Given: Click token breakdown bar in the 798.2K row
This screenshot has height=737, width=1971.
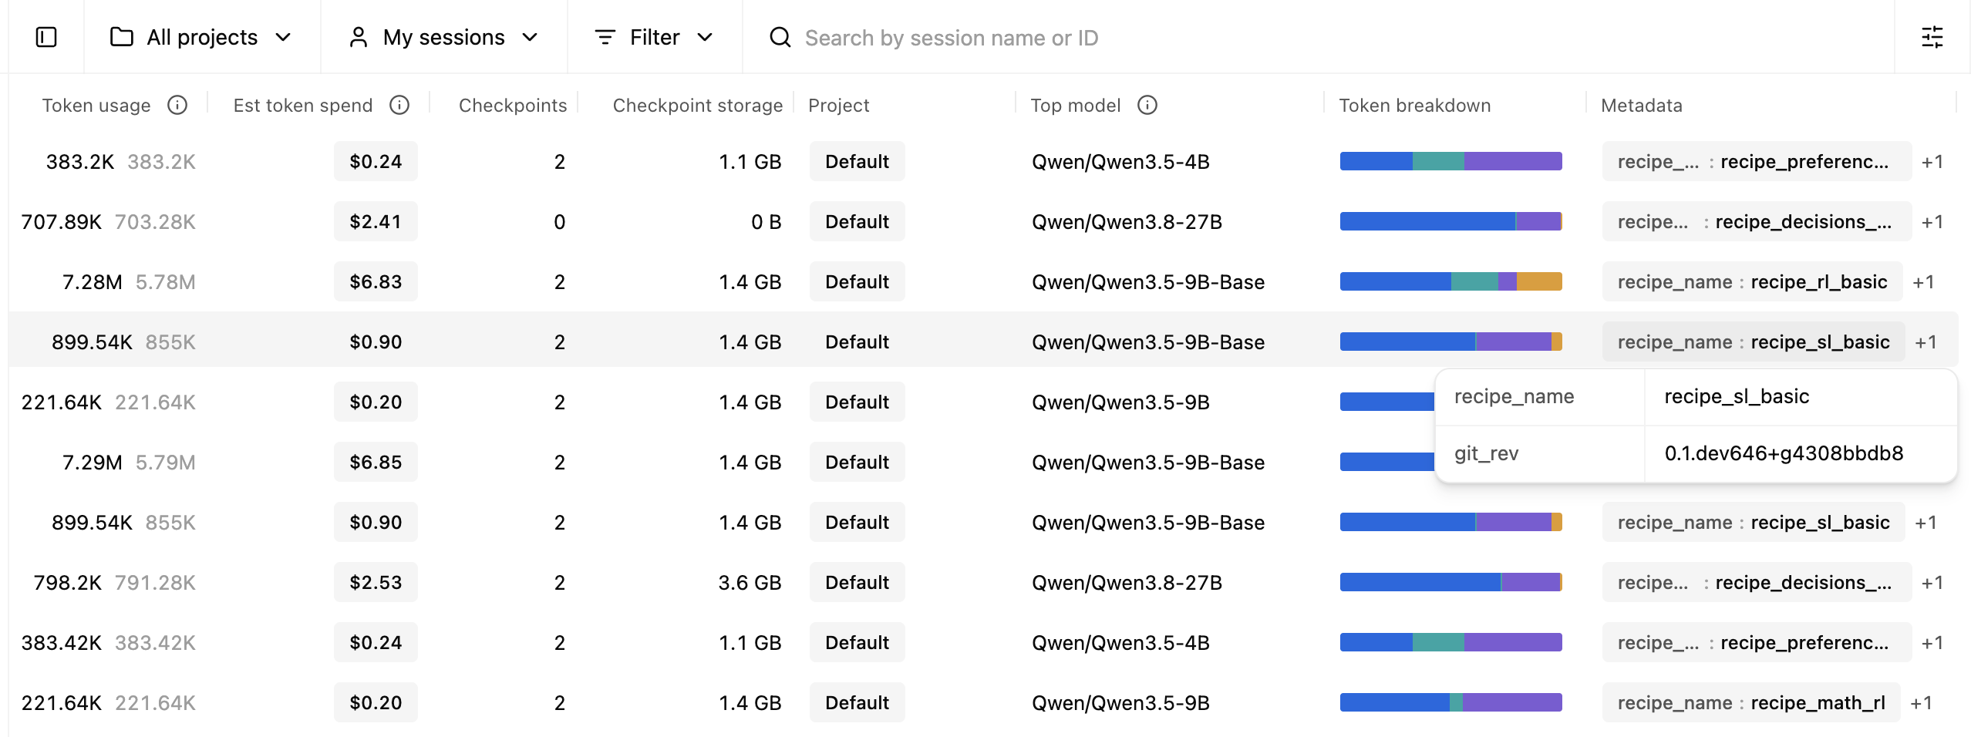Looking at the screenshot, I should click(x=1450, y=583).
